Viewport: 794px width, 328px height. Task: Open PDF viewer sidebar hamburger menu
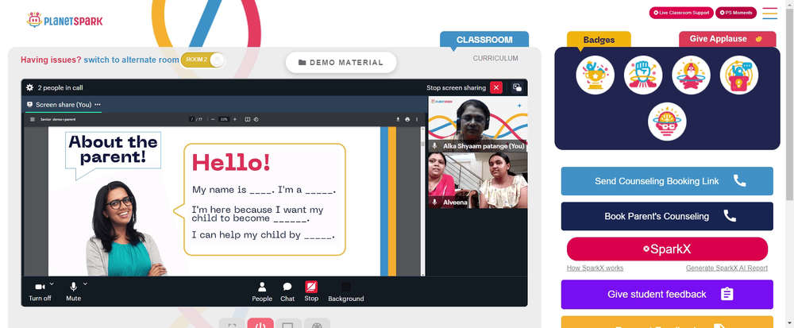33,119
